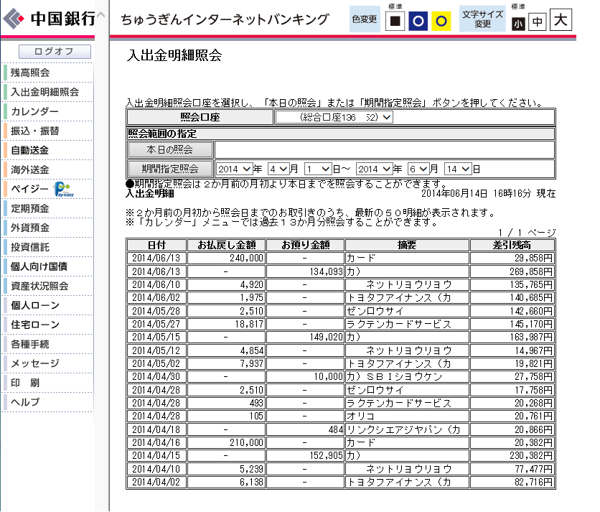Open the end day dropdown showing 14

tap(458, 169)
